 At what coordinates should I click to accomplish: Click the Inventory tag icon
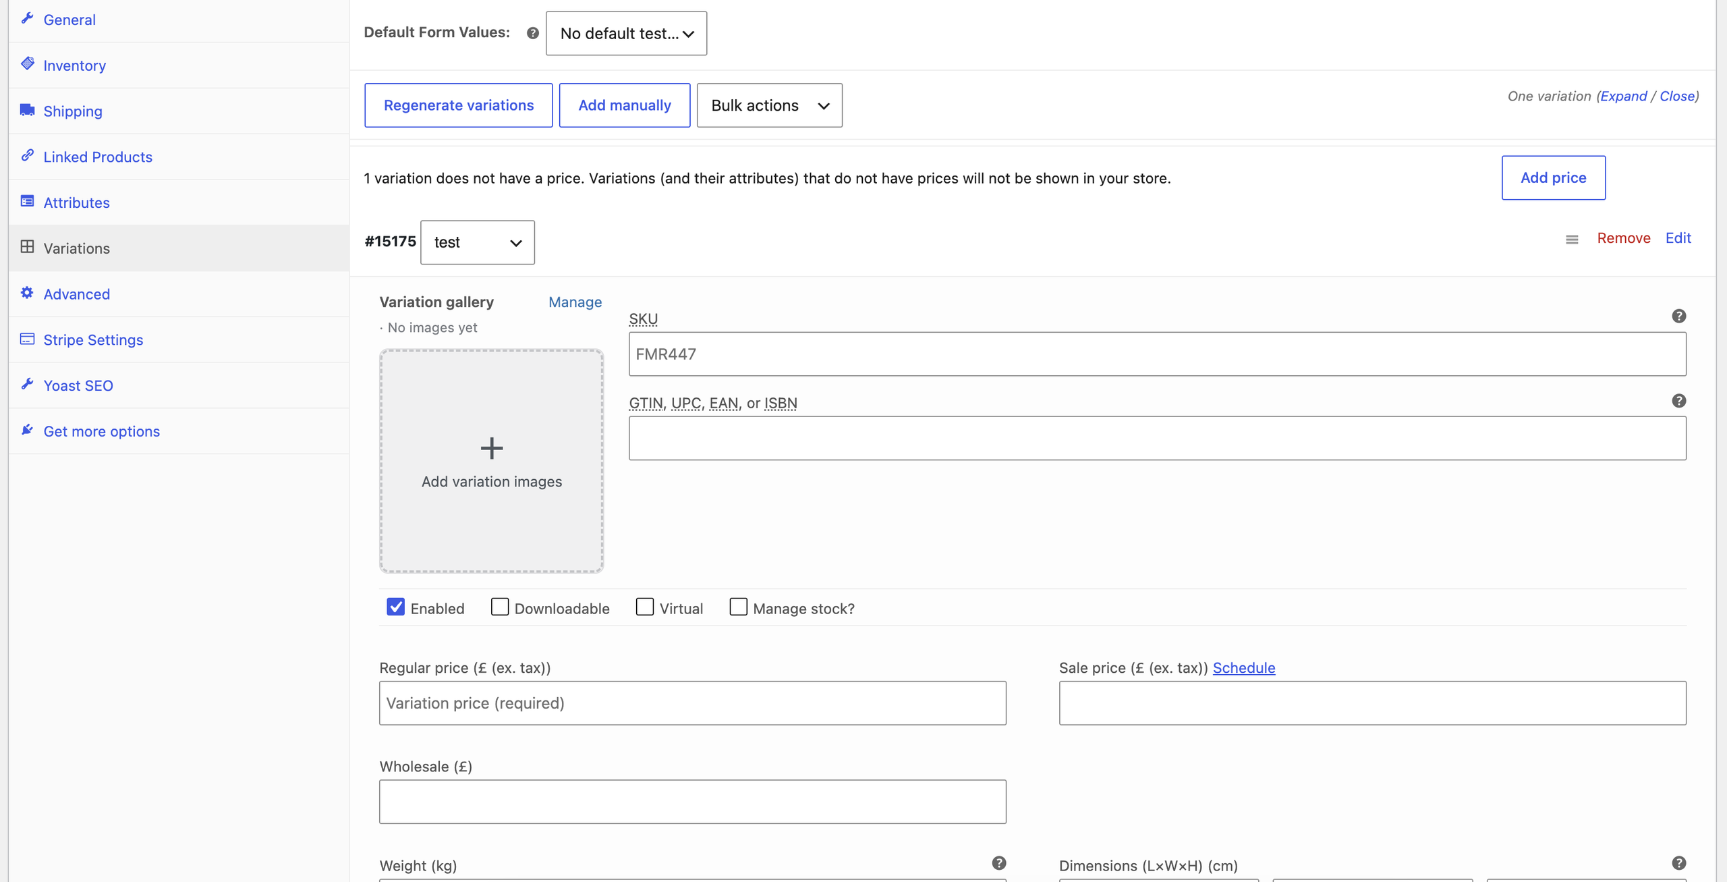pos(27,64)
